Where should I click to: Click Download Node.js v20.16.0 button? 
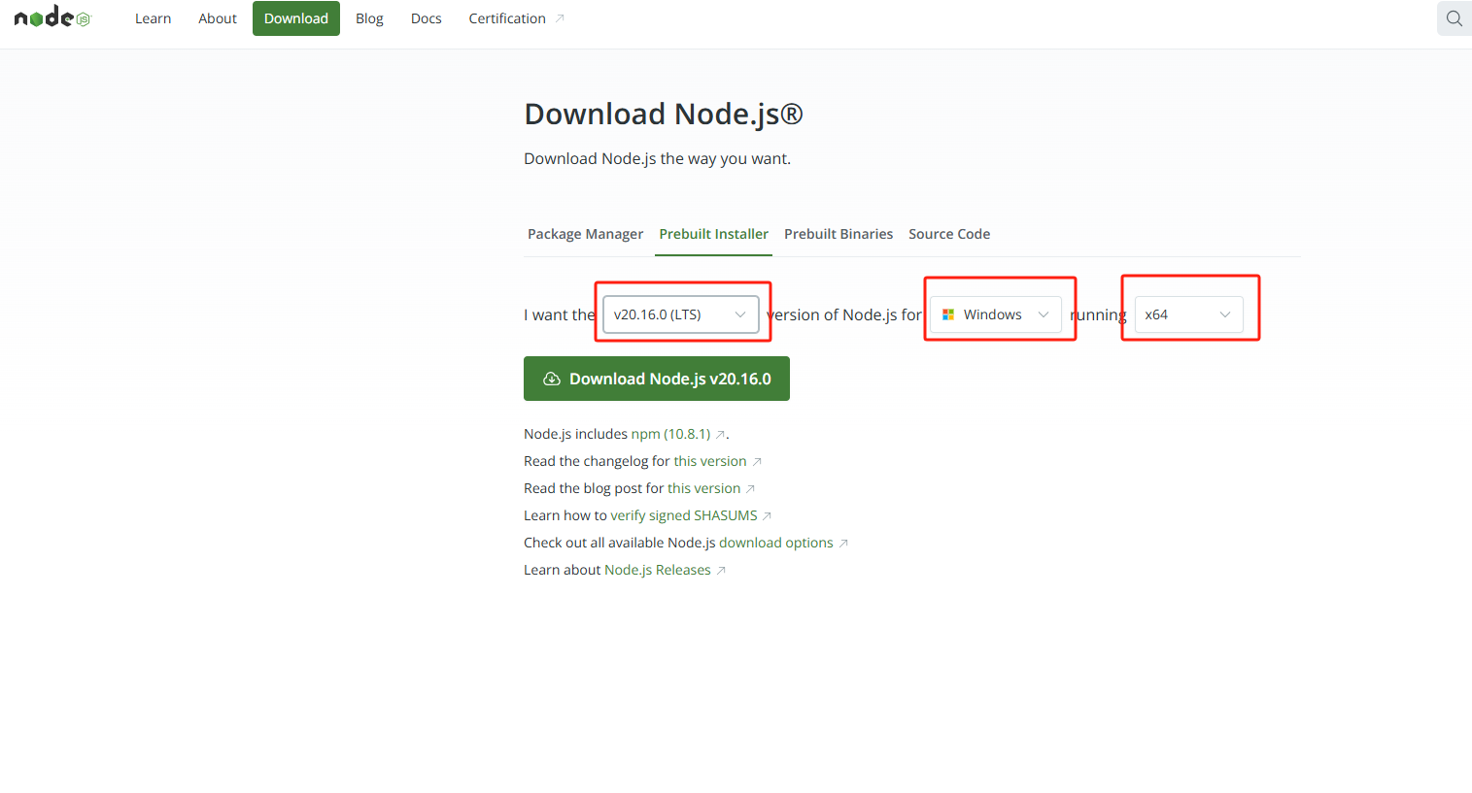click(657, 379)
